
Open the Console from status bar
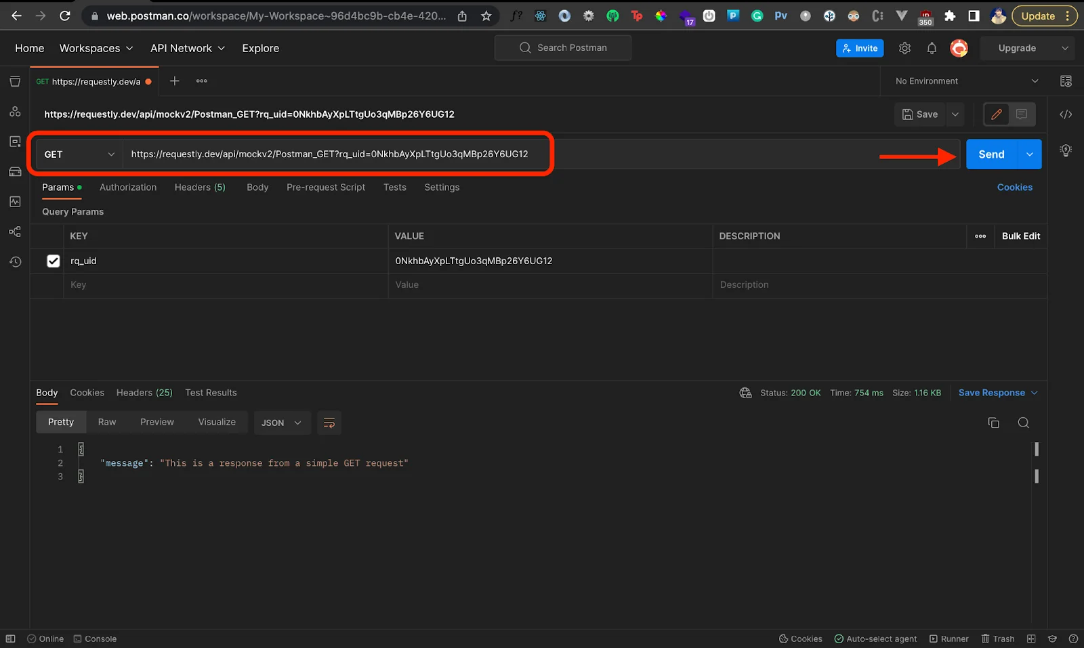[95, 639]
